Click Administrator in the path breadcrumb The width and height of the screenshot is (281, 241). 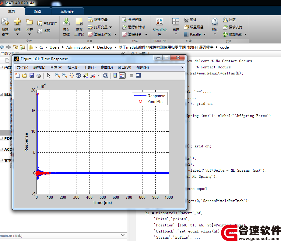(78, 47)
